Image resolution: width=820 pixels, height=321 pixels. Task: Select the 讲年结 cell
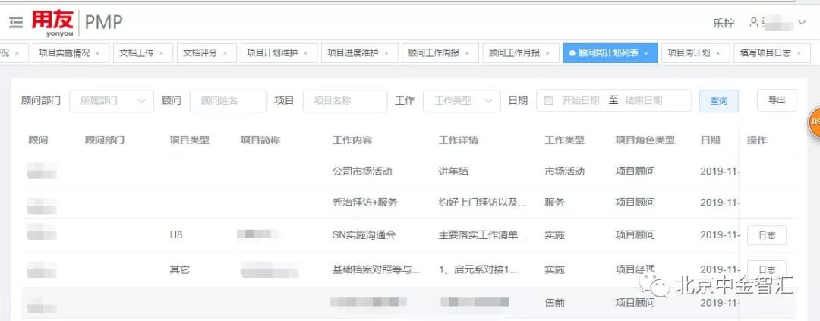pos(453,171)
